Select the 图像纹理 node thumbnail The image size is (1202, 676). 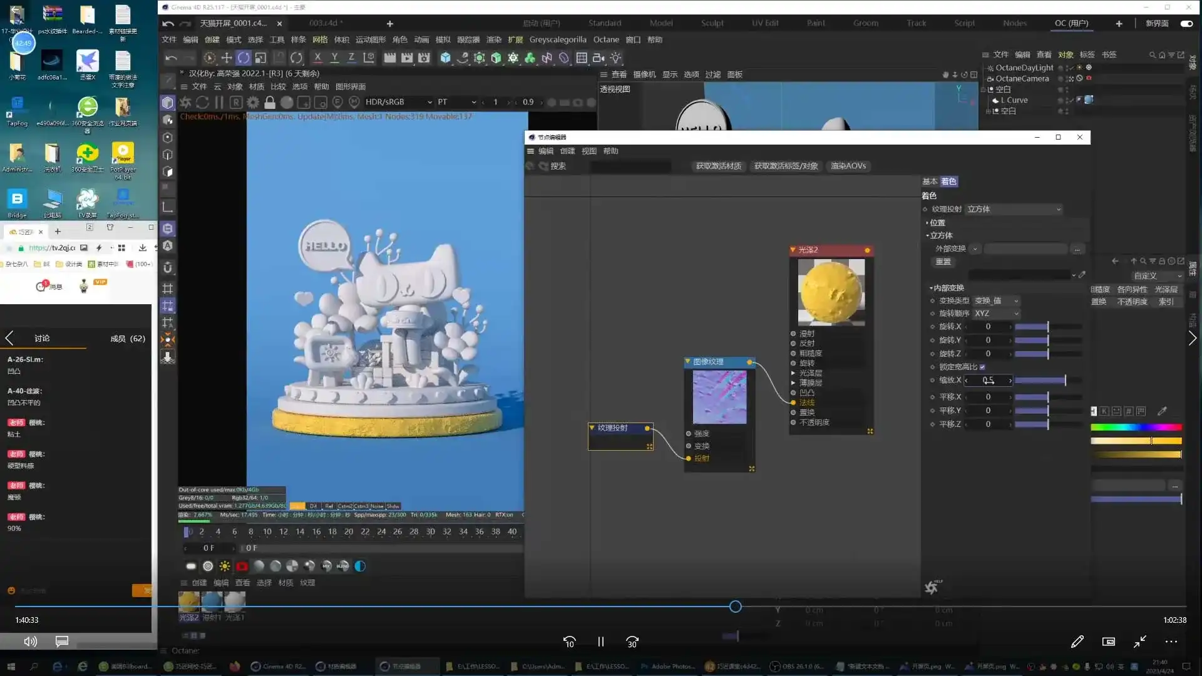pyautogui.click(x=719, y=397)
